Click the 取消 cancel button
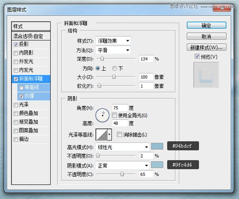 coord(206,37)
